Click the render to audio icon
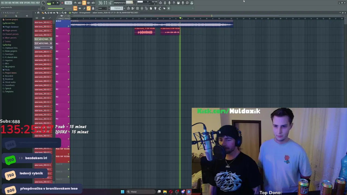The width and height of the screenshot is (347, 195). [x=183, y=3]
